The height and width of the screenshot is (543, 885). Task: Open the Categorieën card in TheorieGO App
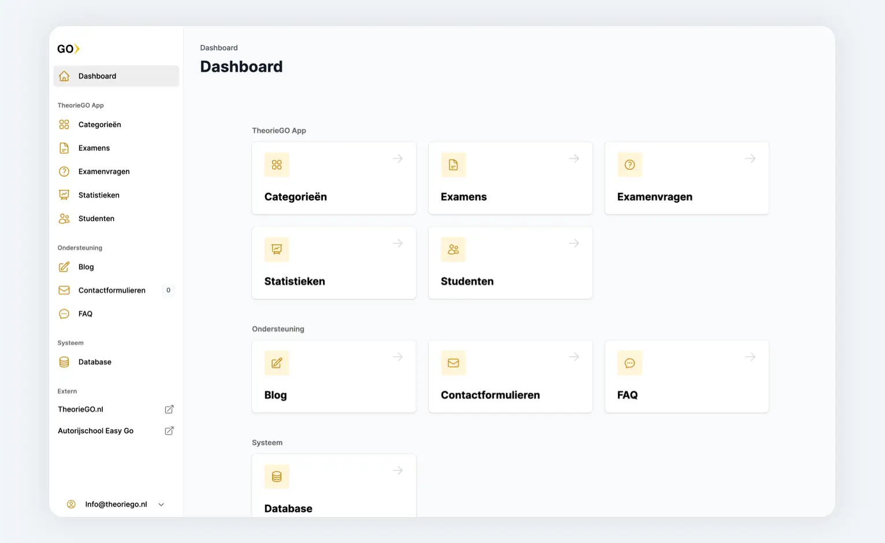click(x=334, y=178)
